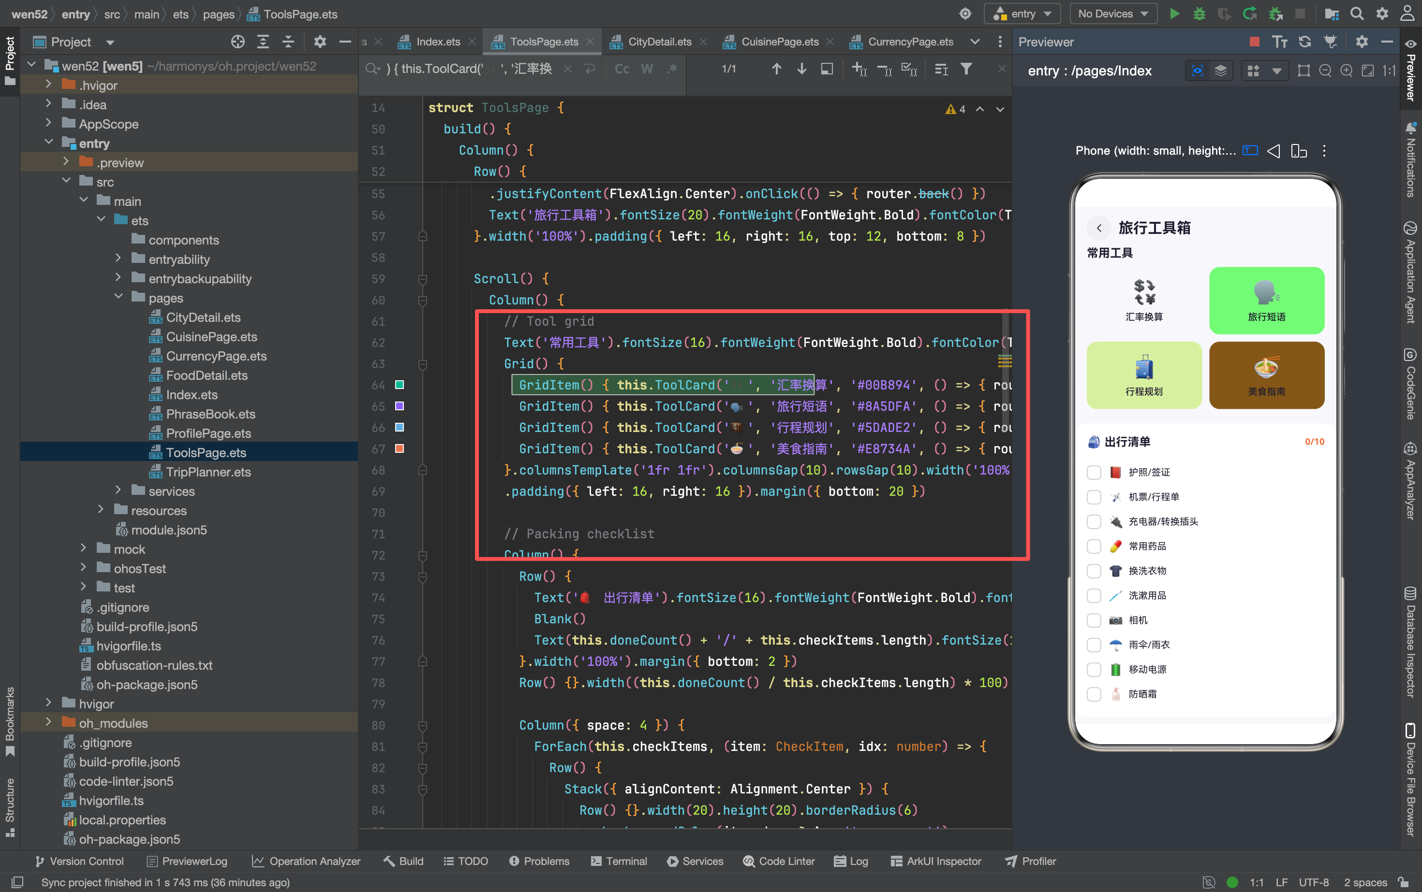The width and height of the screenshot is (1422, 892).
Task: Click the 美食指南 brown card in preview
Action: tap(1267, 375)
